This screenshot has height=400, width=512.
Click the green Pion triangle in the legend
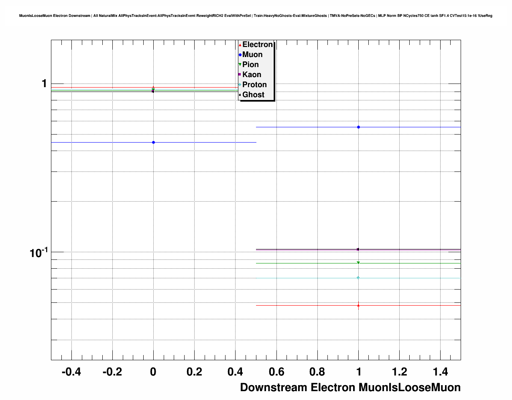(x=240, y=65)
